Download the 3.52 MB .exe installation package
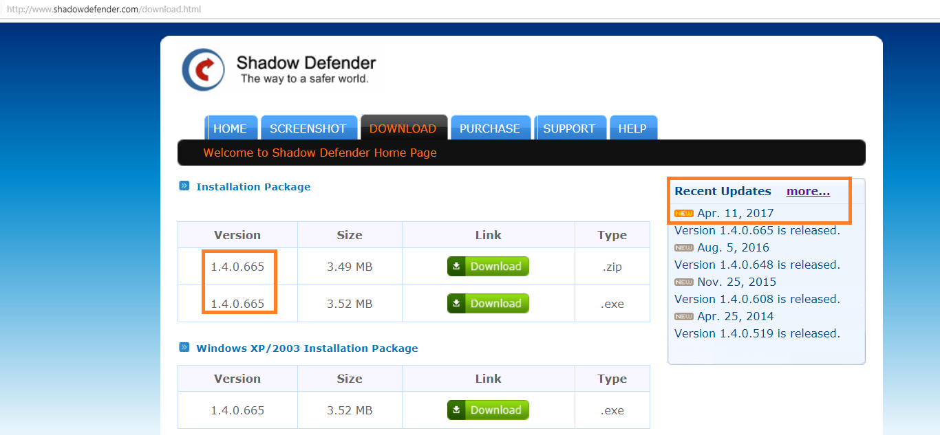 488,304
